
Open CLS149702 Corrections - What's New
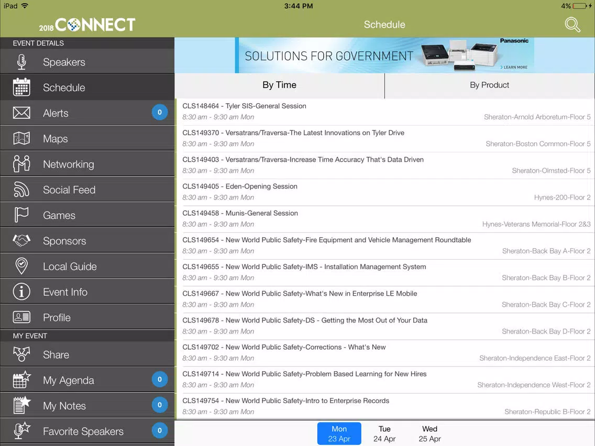click(386, 353)
